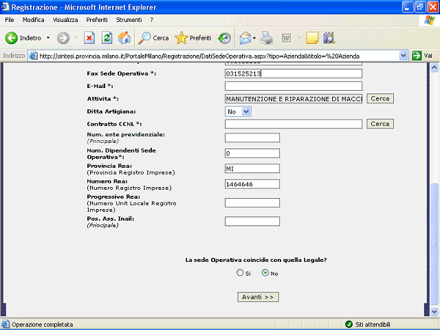This screenshot has width=440, height=330.
Task: Select the No radio button
Action: coord(265,273)
